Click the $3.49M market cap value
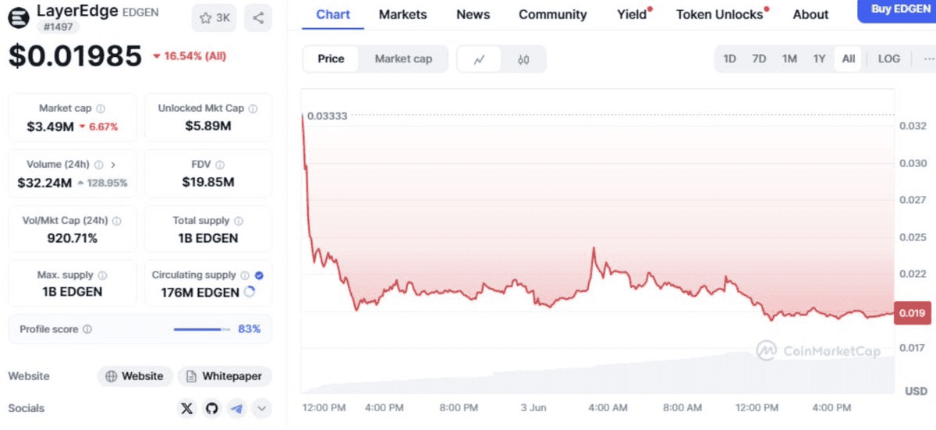 tap(51, 126)
